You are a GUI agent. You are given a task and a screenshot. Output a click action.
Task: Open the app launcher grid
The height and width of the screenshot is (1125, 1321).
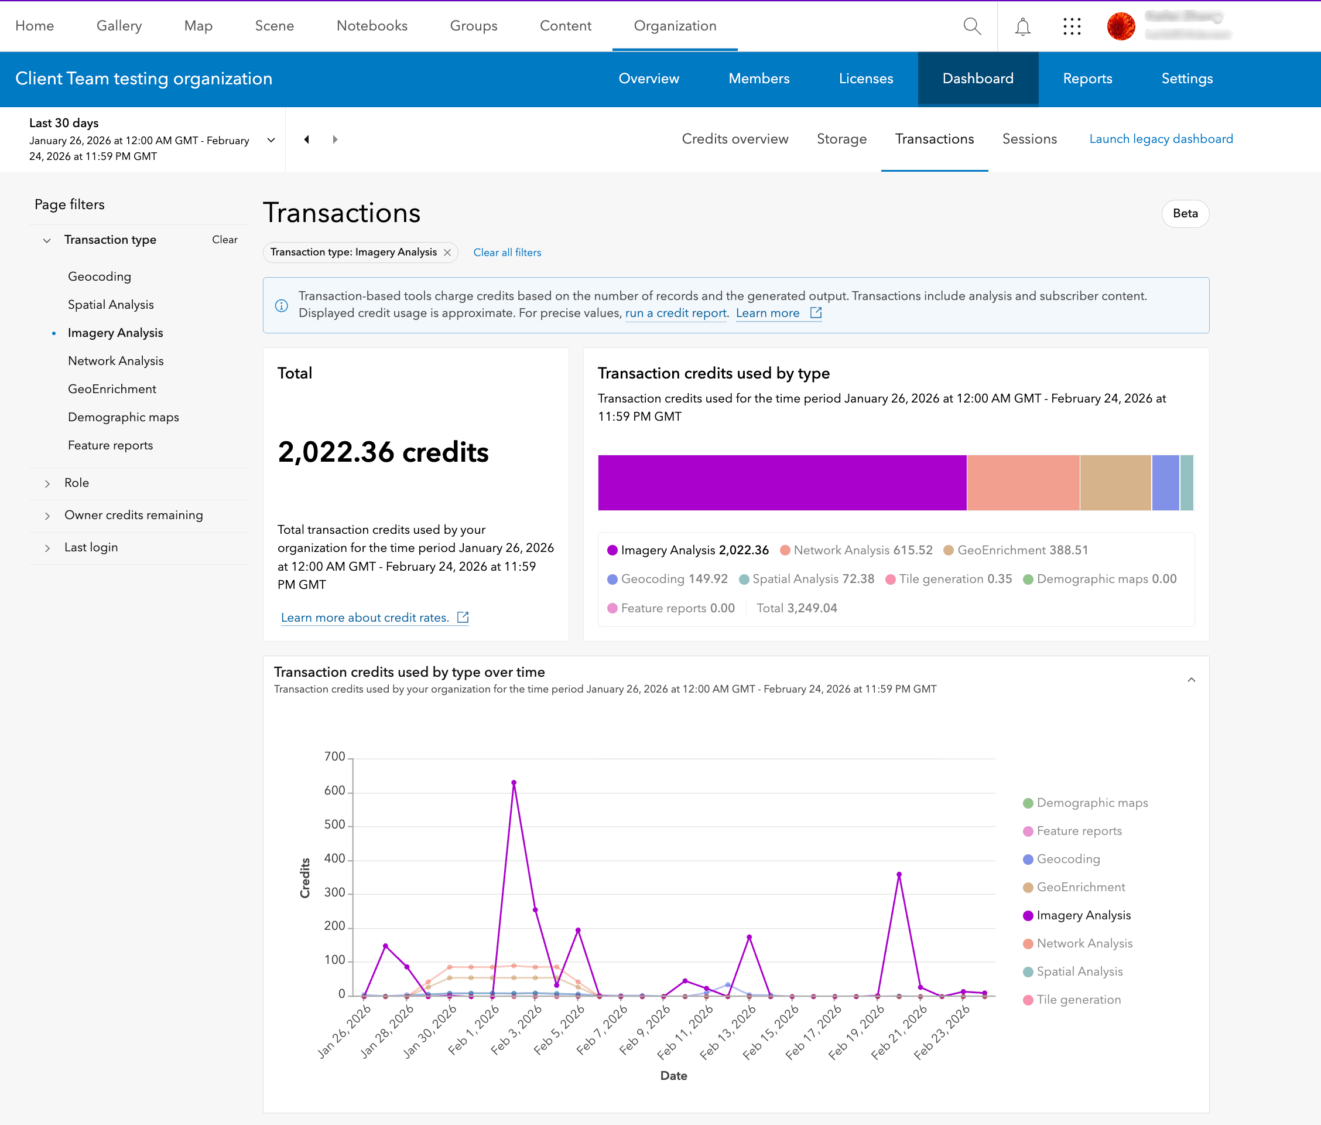(1072, 26)
